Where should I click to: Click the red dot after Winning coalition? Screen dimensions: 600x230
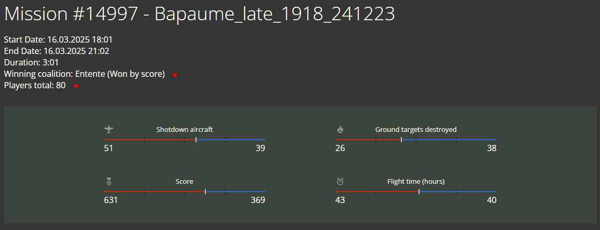pyautogui.click(x=175, y=75)
